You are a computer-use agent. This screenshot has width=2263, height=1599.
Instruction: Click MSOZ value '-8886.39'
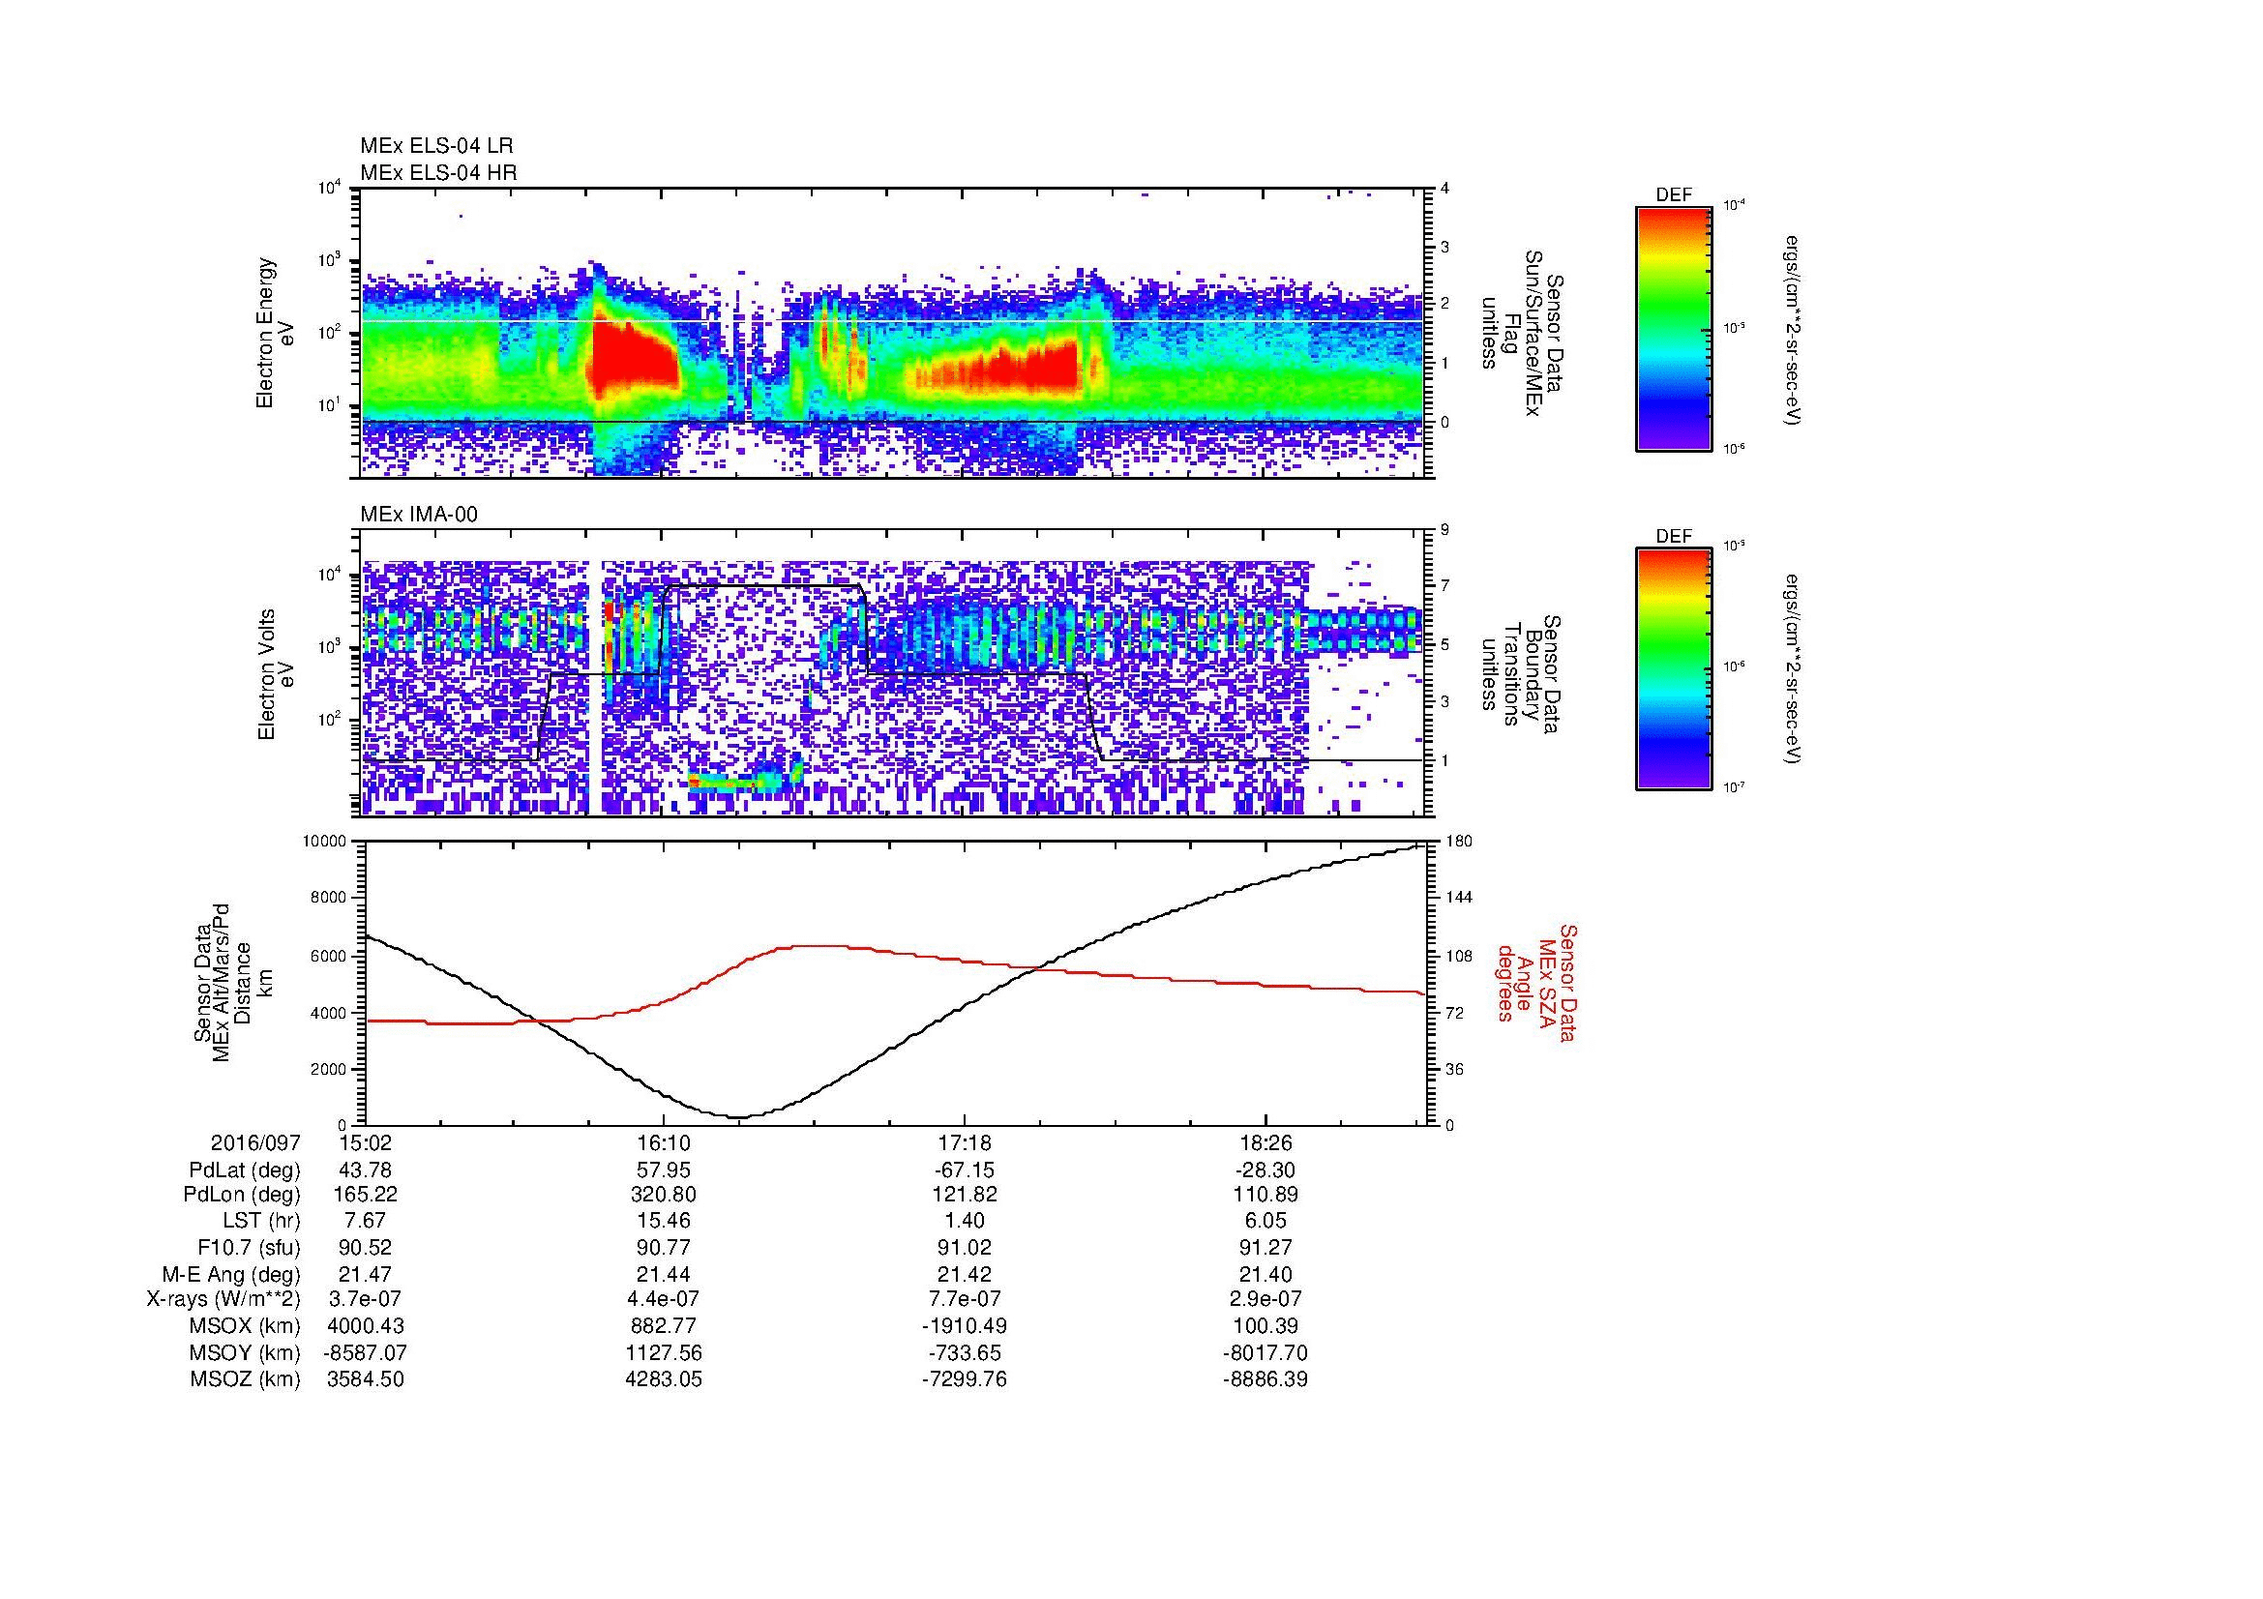(x=1265, y=1379)
